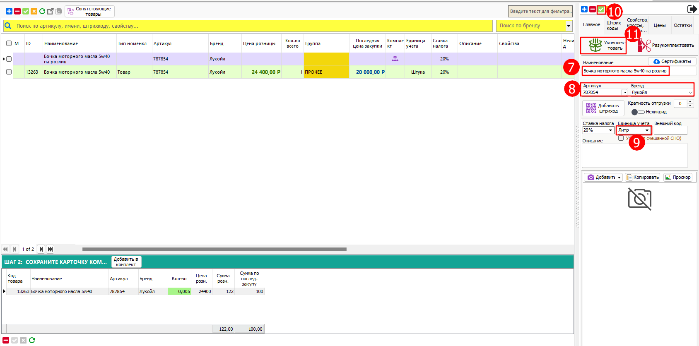Check the checkbox for product ID 13263
This screenshot has height=346, width=699.
coord(9,72)
